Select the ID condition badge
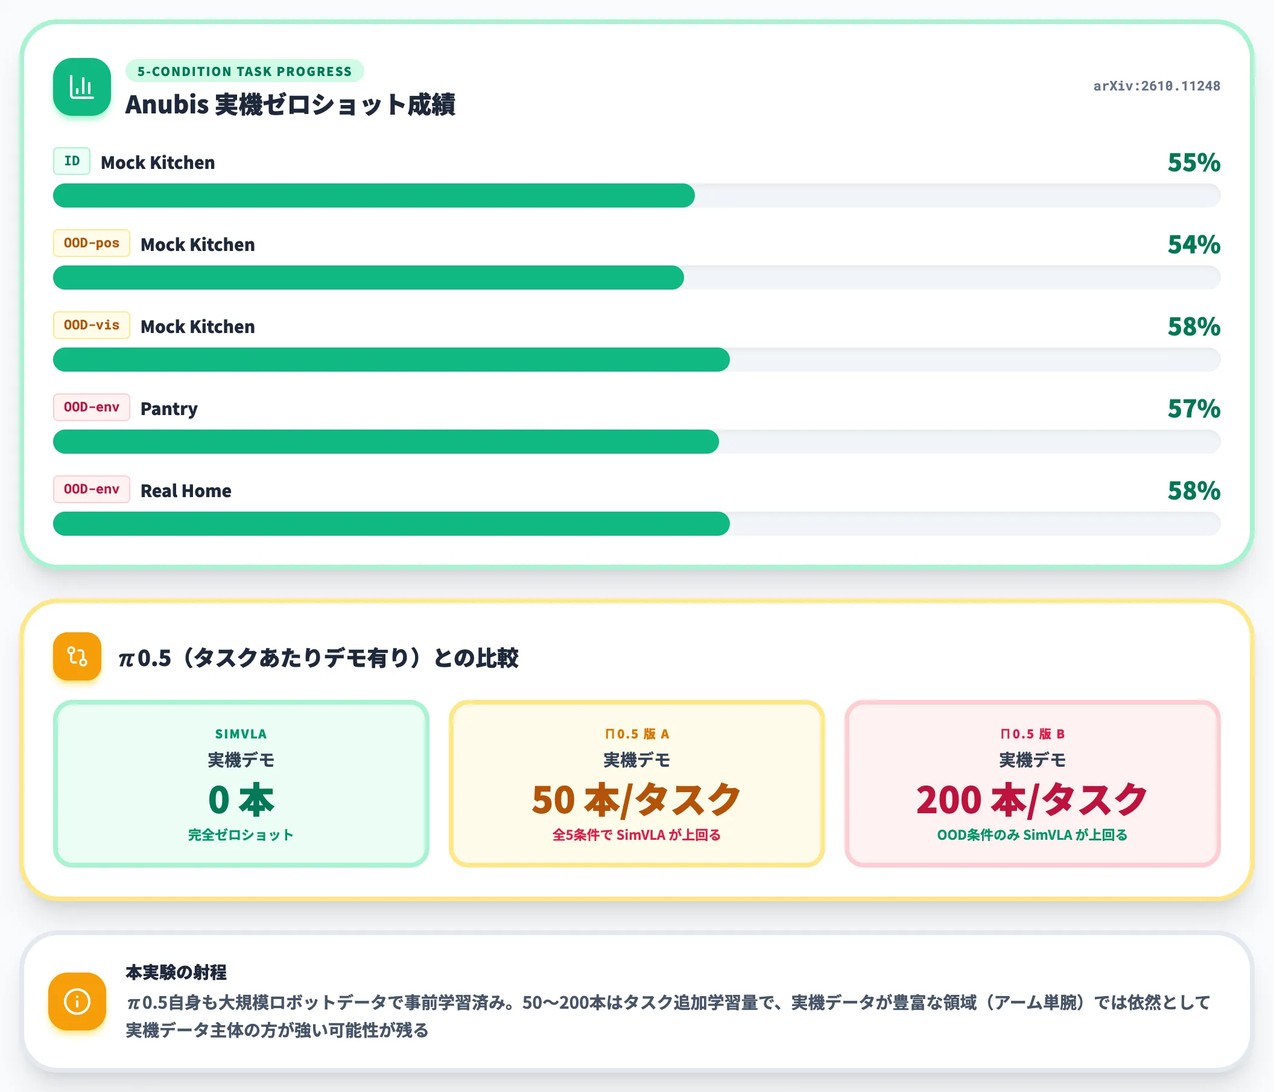This screenshot has width=1274, height=1092. click(72, 161)
